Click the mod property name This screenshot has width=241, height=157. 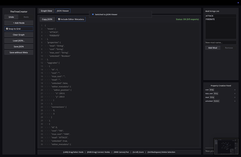pyautogui.click(x=207, y=97)
